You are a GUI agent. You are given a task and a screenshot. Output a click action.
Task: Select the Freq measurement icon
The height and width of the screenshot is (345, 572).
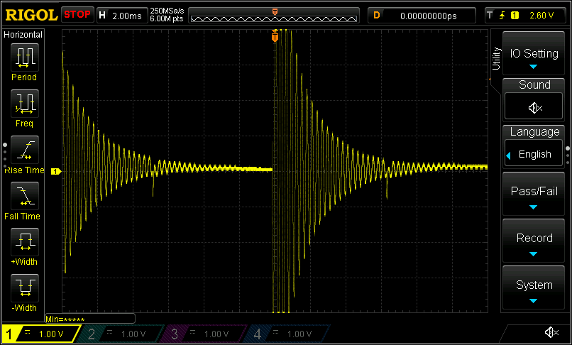tap(24, 104)
